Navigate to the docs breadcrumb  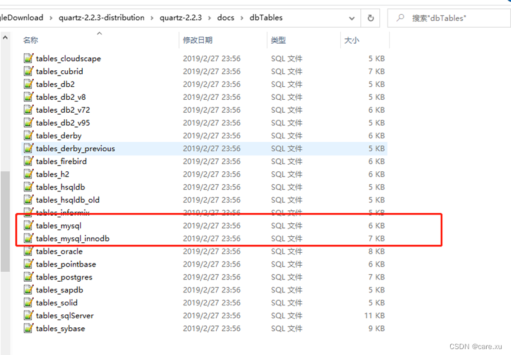pyautogui.click(x=226, y=18)
